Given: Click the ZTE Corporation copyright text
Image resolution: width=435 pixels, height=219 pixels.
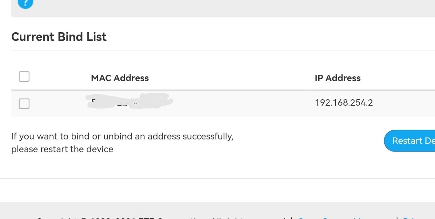Looking at the screenshot, I should click(x=161, y=217).
